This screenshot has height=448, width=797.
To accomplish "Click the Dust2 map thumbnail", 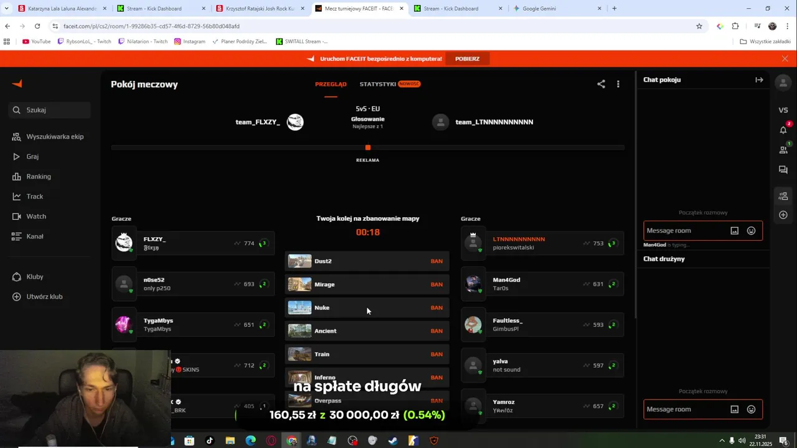I will pos(299,261).
